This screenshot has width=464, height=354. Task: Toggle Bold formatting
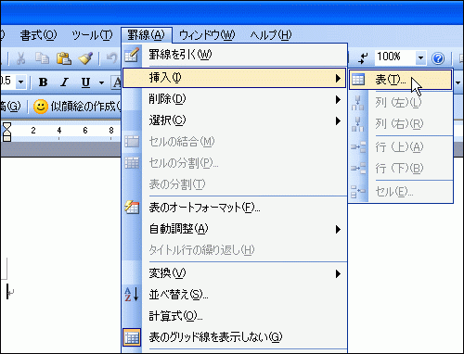pos(43,82)
